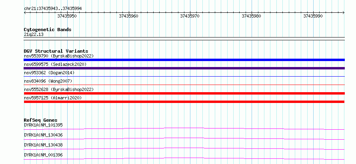356x164 pixels.
Task: Click the red nsv5957125 variant bar
Action: click(x=184, y=102)
